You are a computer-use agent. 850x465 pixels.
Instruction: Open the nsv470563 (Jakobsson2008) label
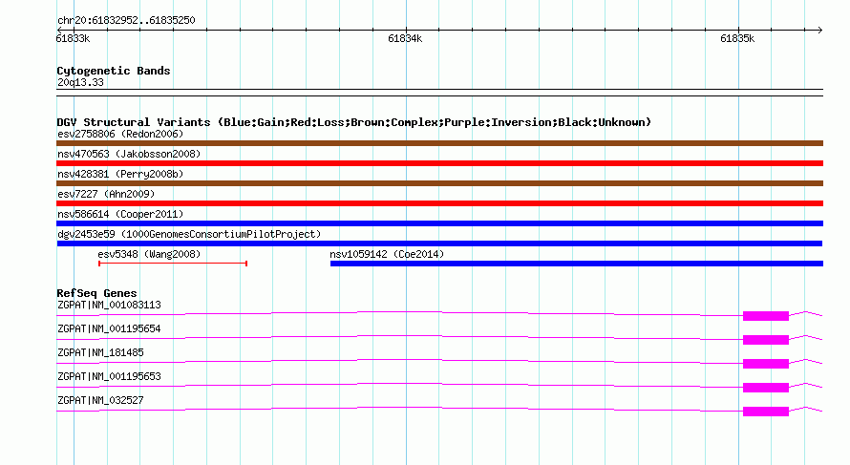[x=129, y=154]
